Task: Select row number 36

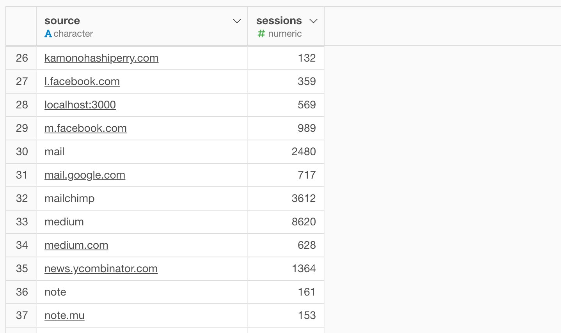Action: pos(21,292)
